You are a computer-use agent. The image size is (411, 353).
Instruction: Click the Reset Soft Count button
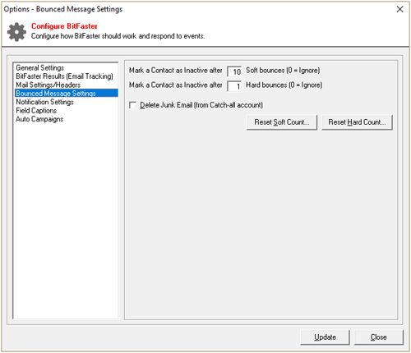tap(282, 122)
